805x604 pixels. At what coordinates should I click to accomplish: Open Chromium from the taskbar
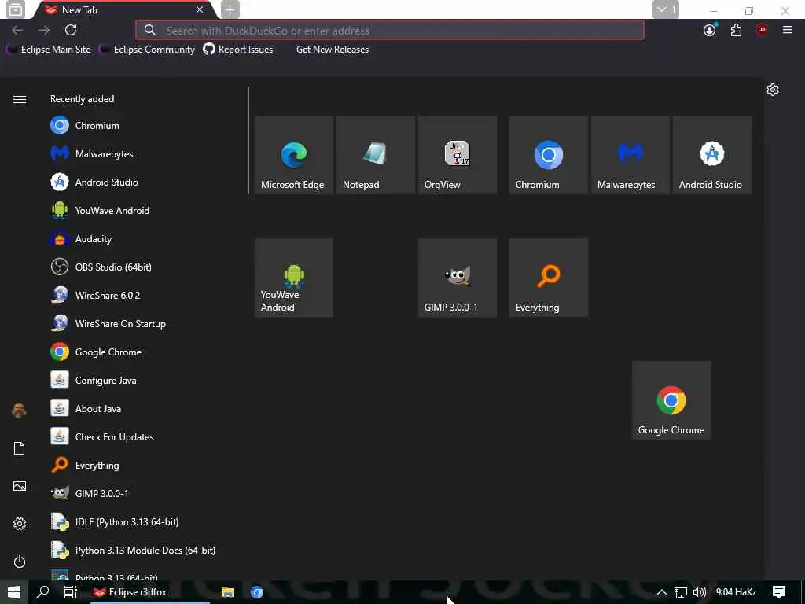257,592
